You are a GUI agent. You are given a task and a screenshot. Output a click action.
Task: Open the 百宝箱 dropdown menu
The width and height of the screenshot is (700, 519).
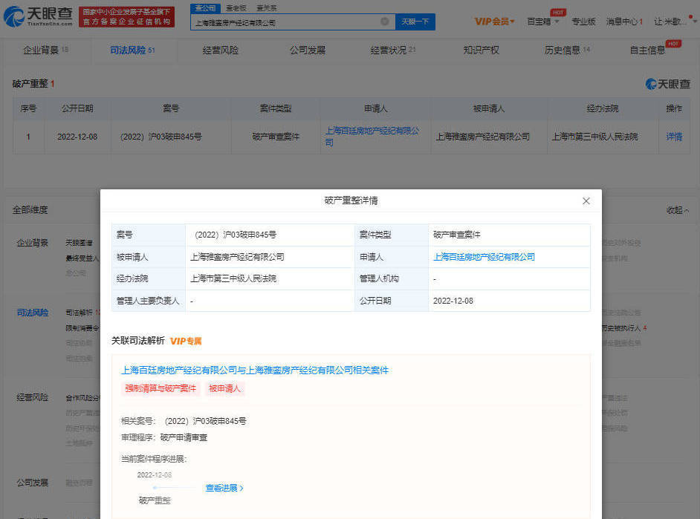[543, 22]
